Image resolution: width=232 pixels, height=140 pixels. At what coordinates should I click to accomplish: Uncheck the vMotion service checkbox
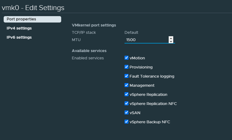pos(127,58)
